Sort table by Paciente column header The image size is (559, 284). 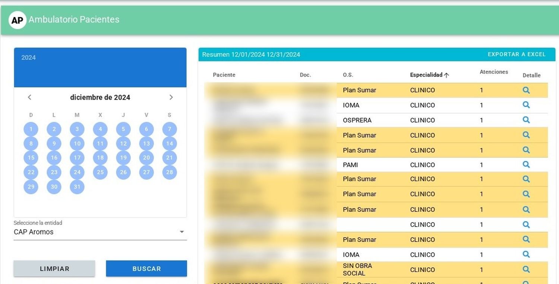tap(224, 75)
